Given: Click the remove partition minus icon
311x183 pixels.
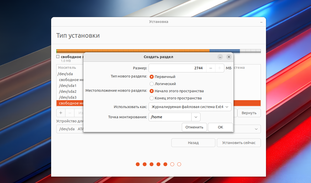Looking at the screenshot, I should (70, 113).
